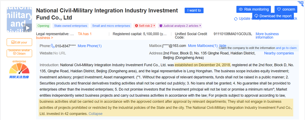305x120 pixels.
Task: Click the heat gauge enterprise meter
Action: coord(19,69)
